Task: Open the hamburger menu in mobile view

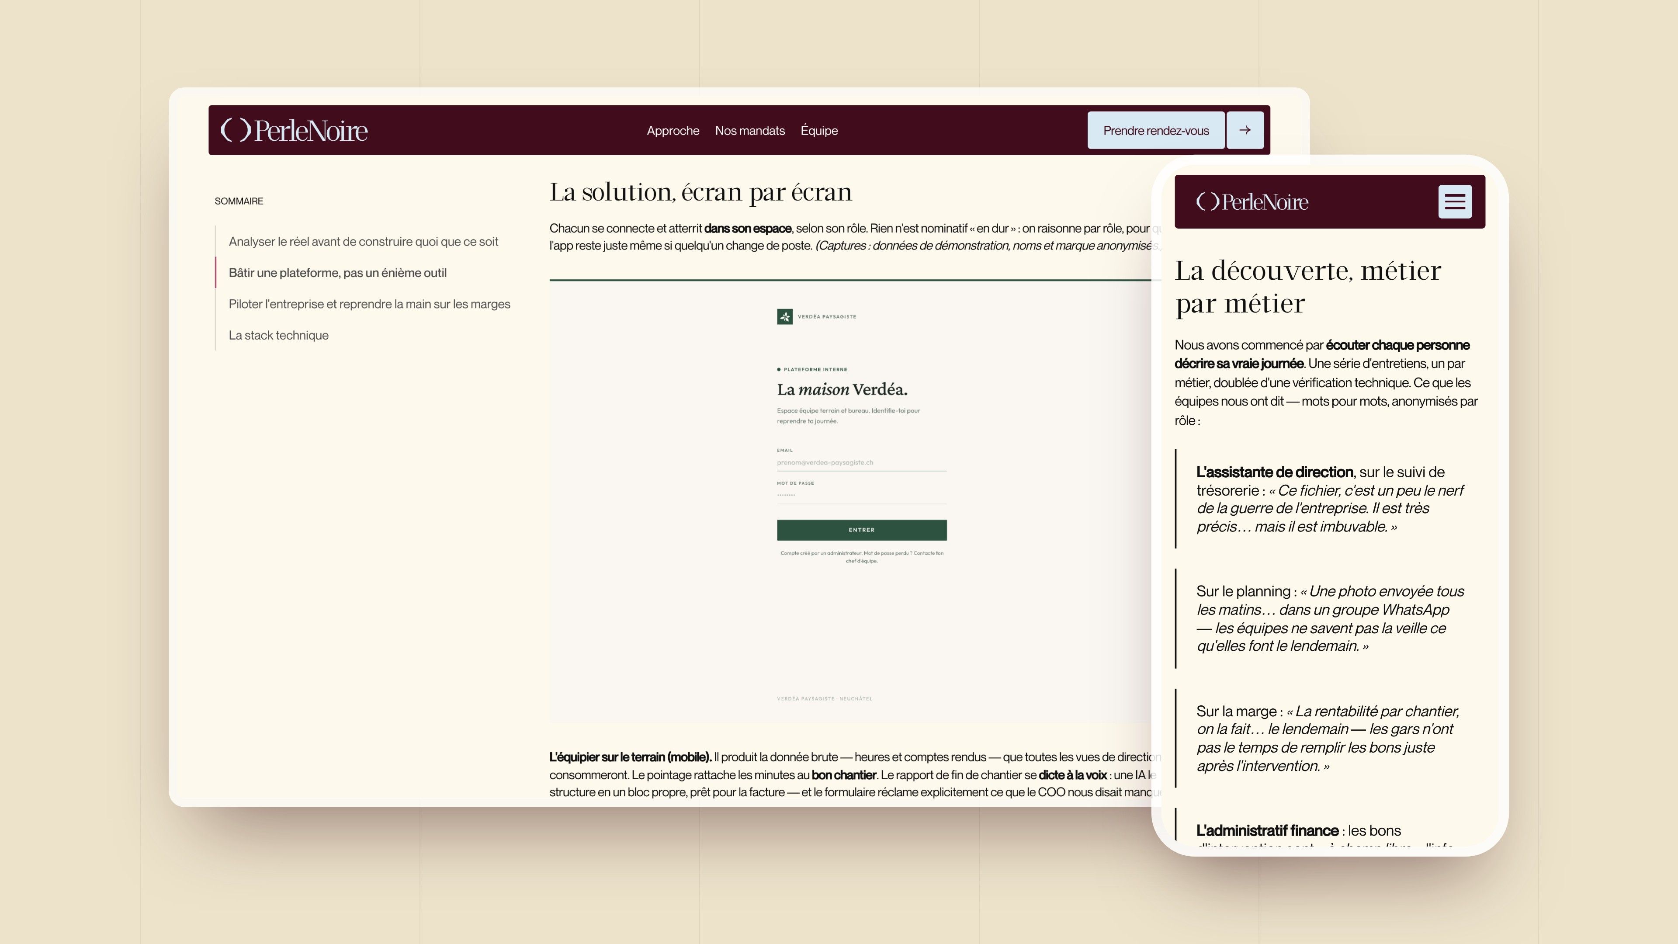Action: tap(1455, 202)
